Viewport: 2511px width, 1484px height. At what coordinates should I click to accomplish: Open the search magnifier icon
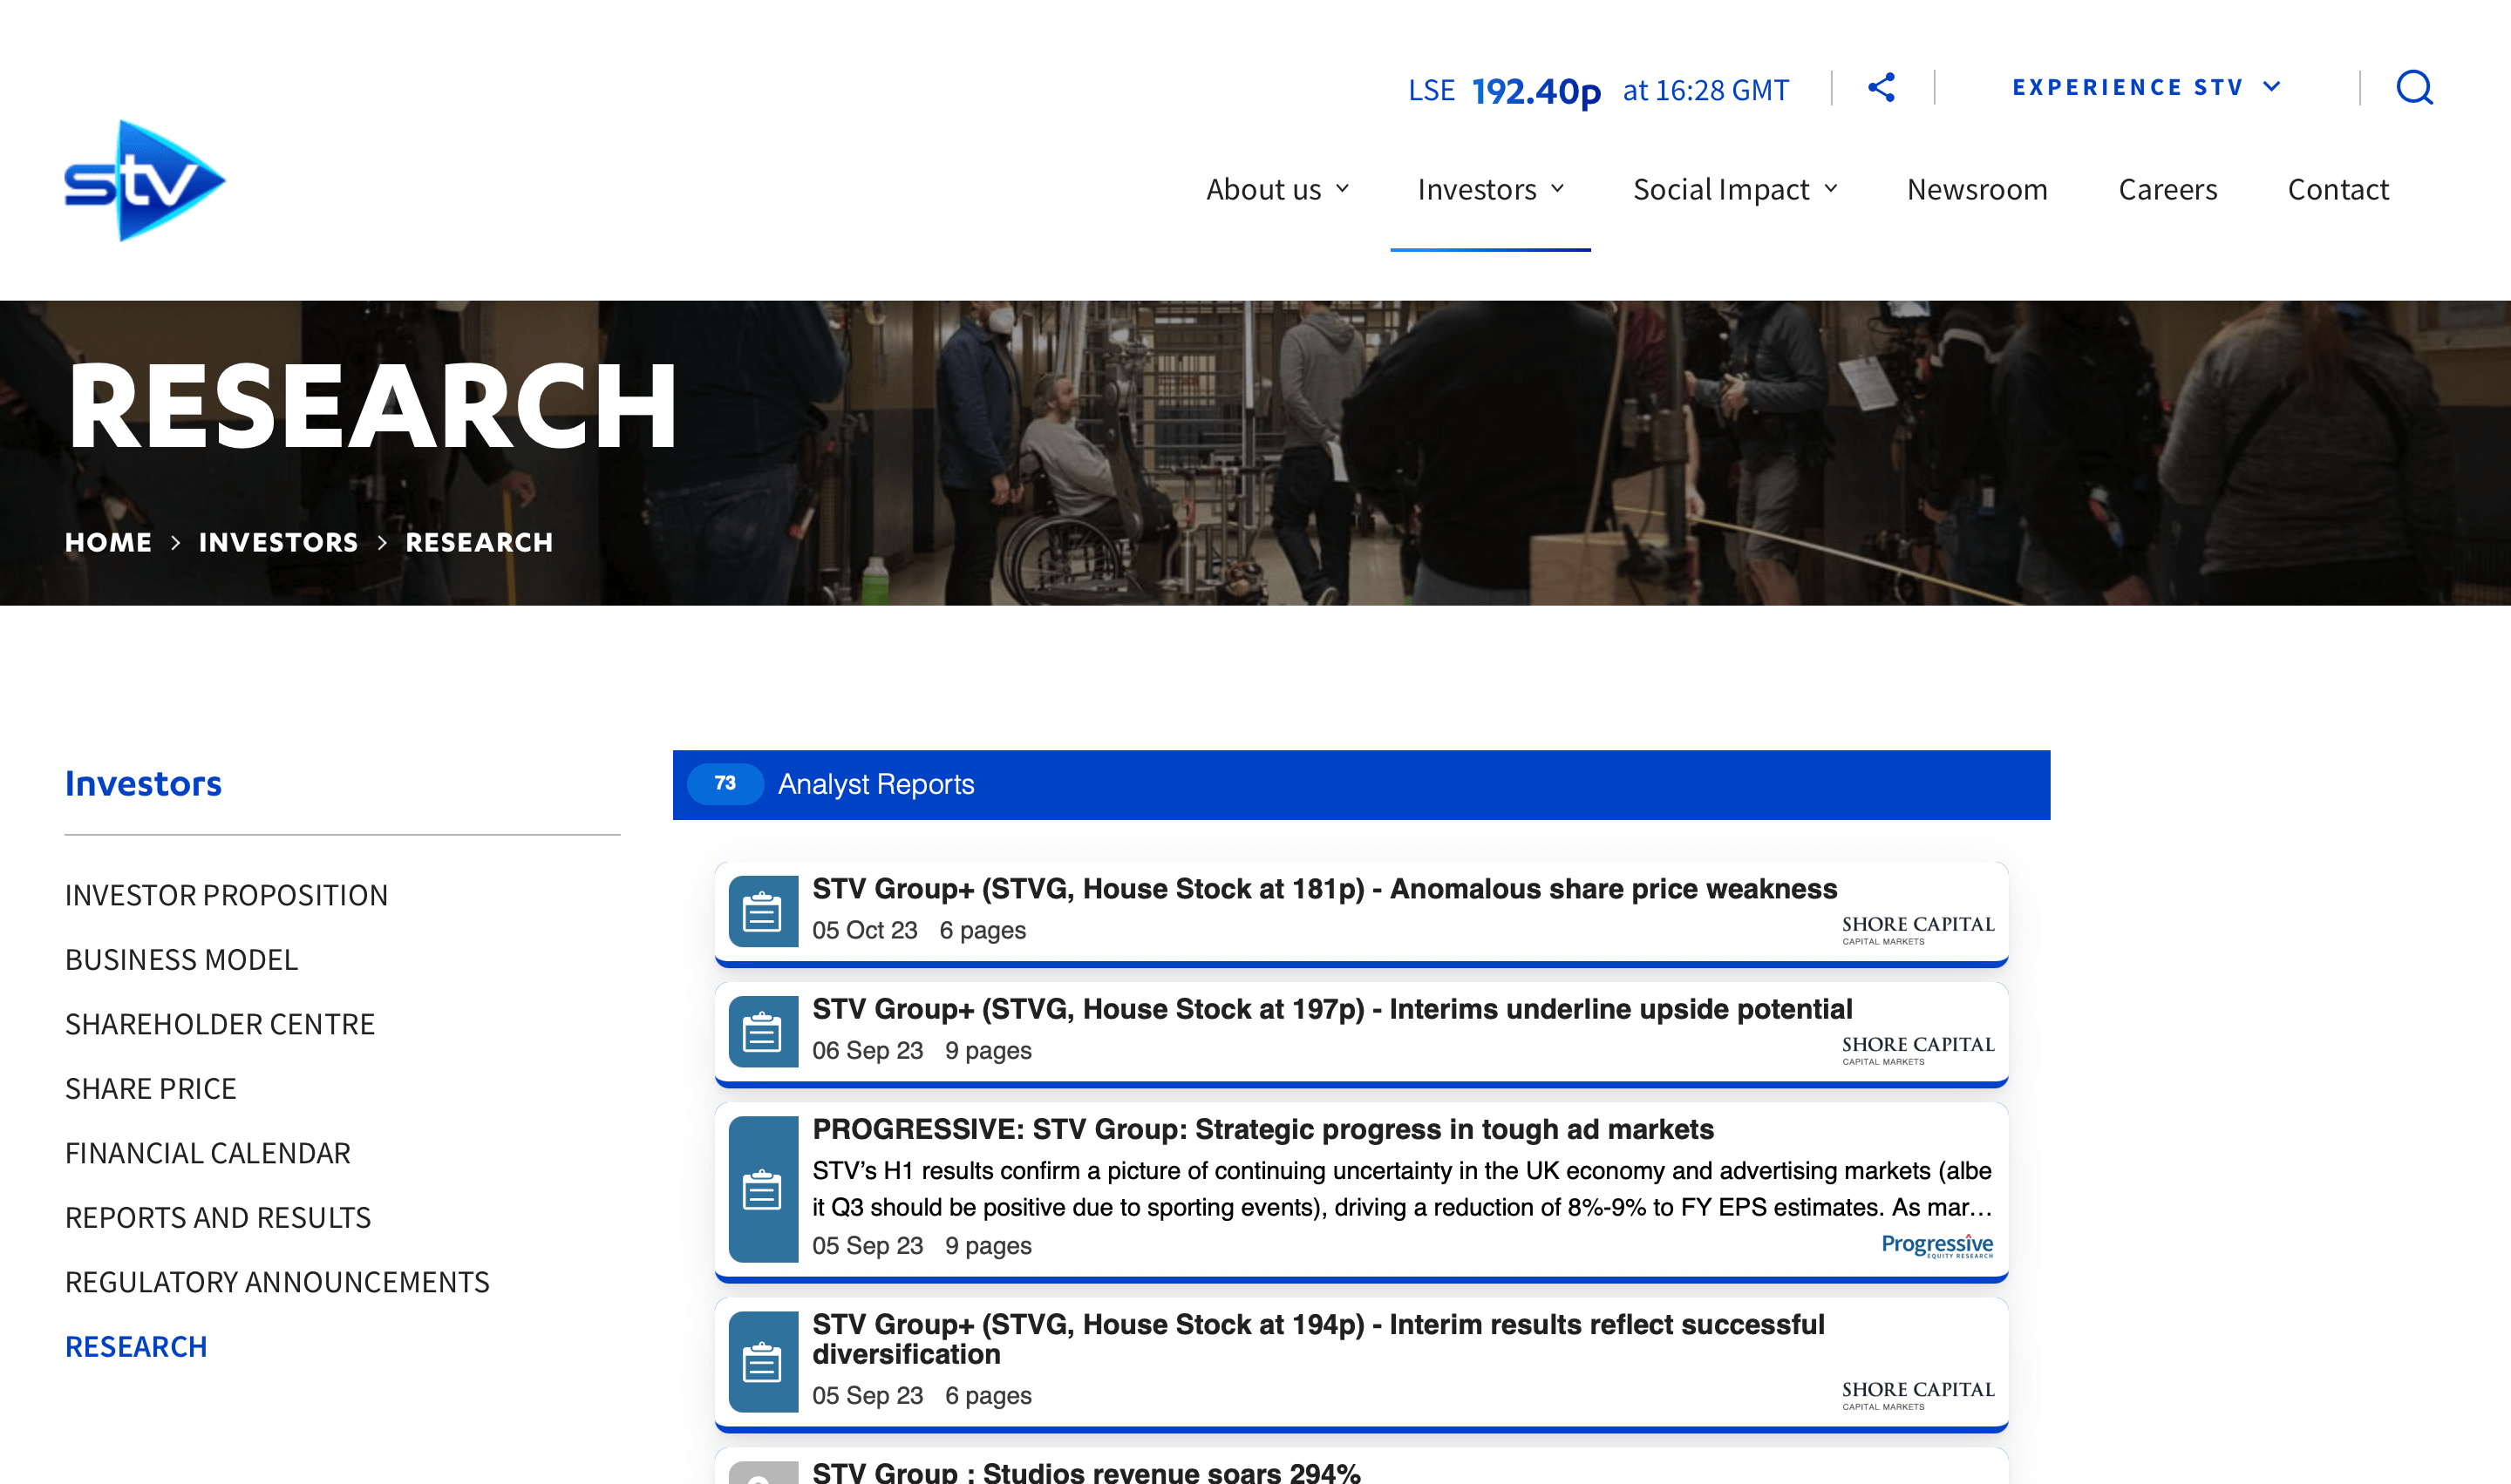(2414, 88)
